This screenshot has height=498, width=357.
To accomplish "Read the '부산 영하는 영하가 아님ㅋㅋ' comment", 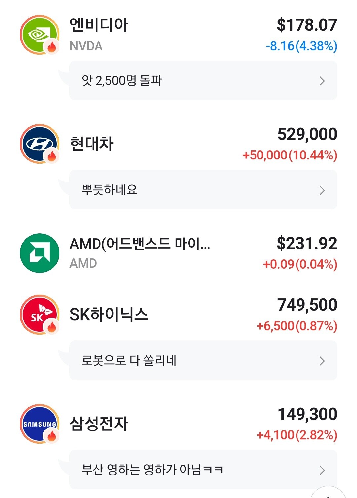I will tap(152, 470).
